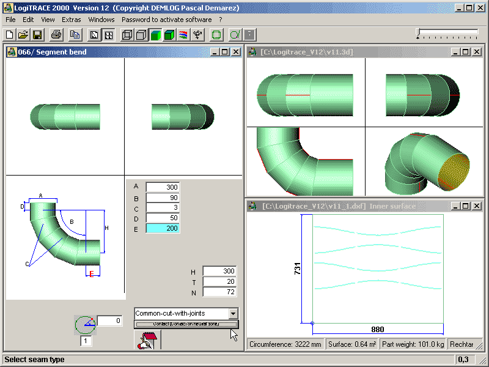This screenshot has width=489, height=367.
Task: Click the N field showing 72
Action: click(219, 292)
